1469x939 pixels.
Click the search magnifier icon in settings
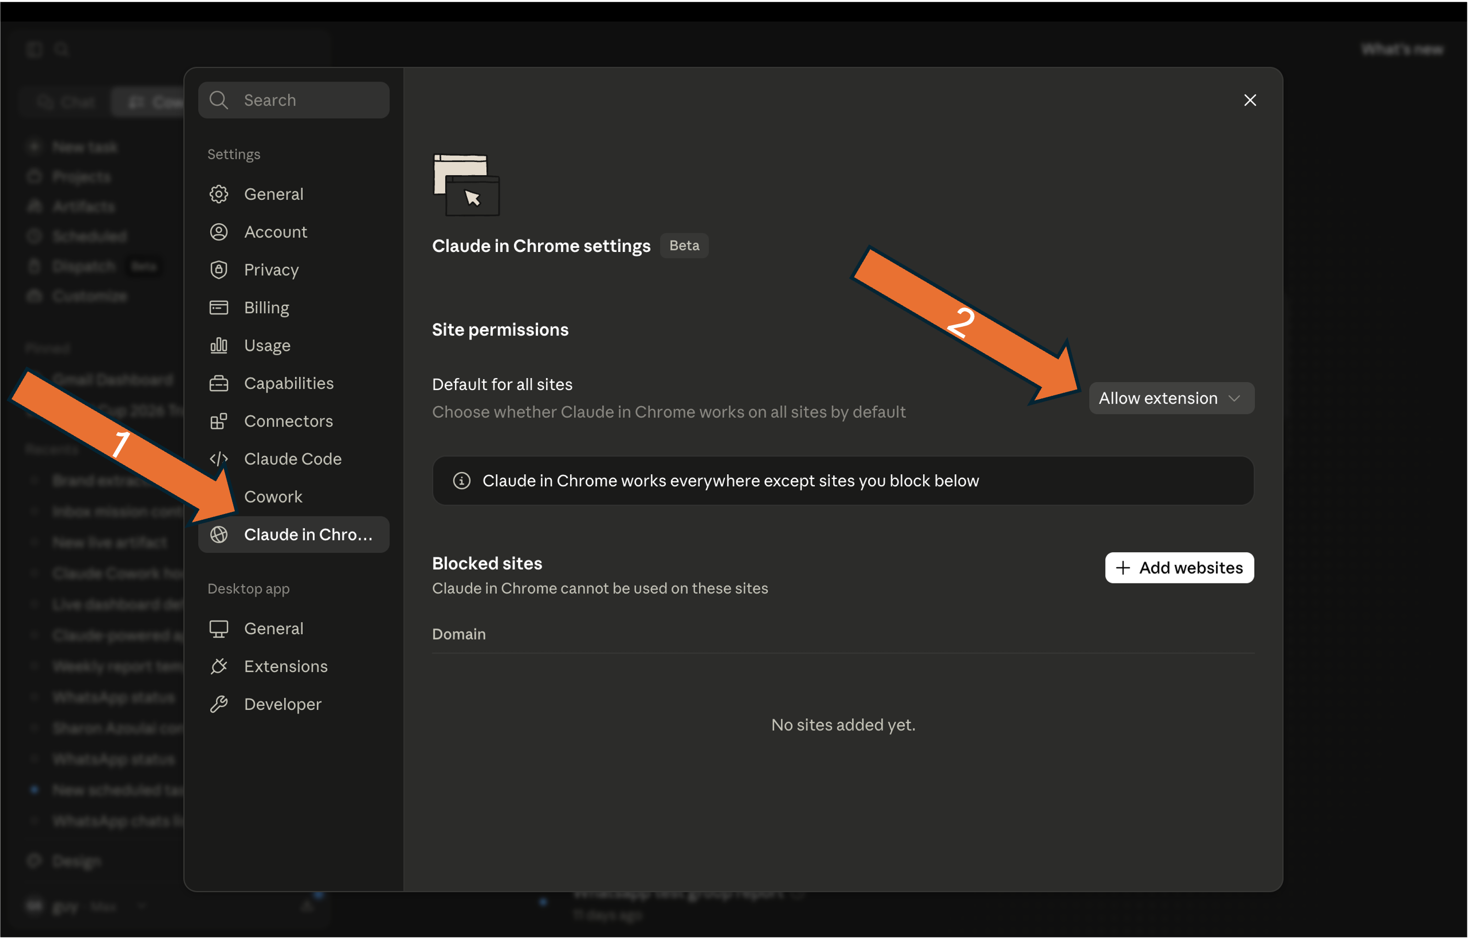tap(219, 100)
